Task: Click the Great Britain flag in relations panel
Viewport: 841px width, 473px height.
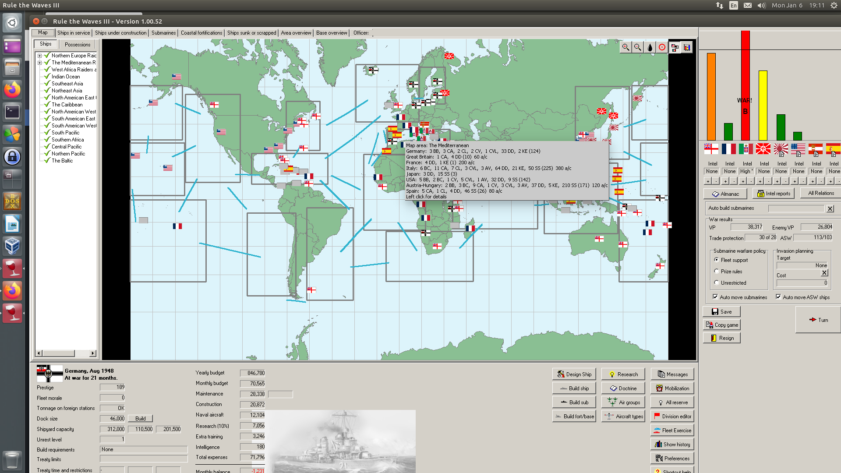Action: pos(711,149)
